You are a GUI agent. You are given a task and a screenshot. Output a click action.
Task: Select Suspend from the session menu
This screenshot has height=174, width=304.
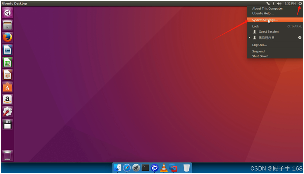tap(258, 51)
